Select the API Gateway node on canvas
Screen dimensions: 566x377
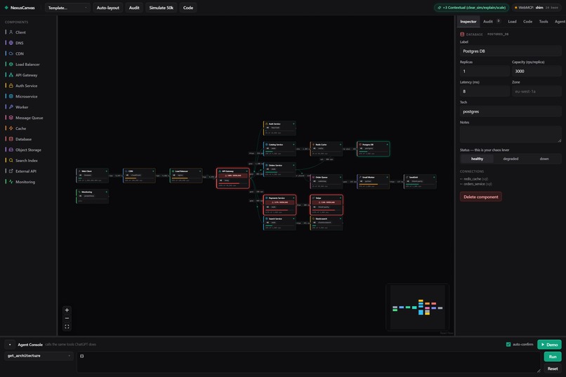pos(233,178)
